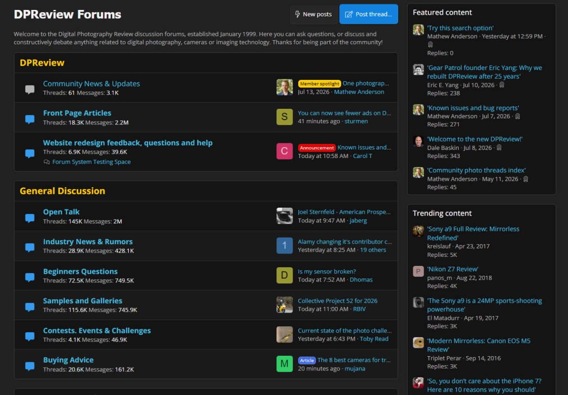Screen dimensions: 568x395
Task: Click jaberg's avatar in the Open Talk row
Action: (284, 216)
